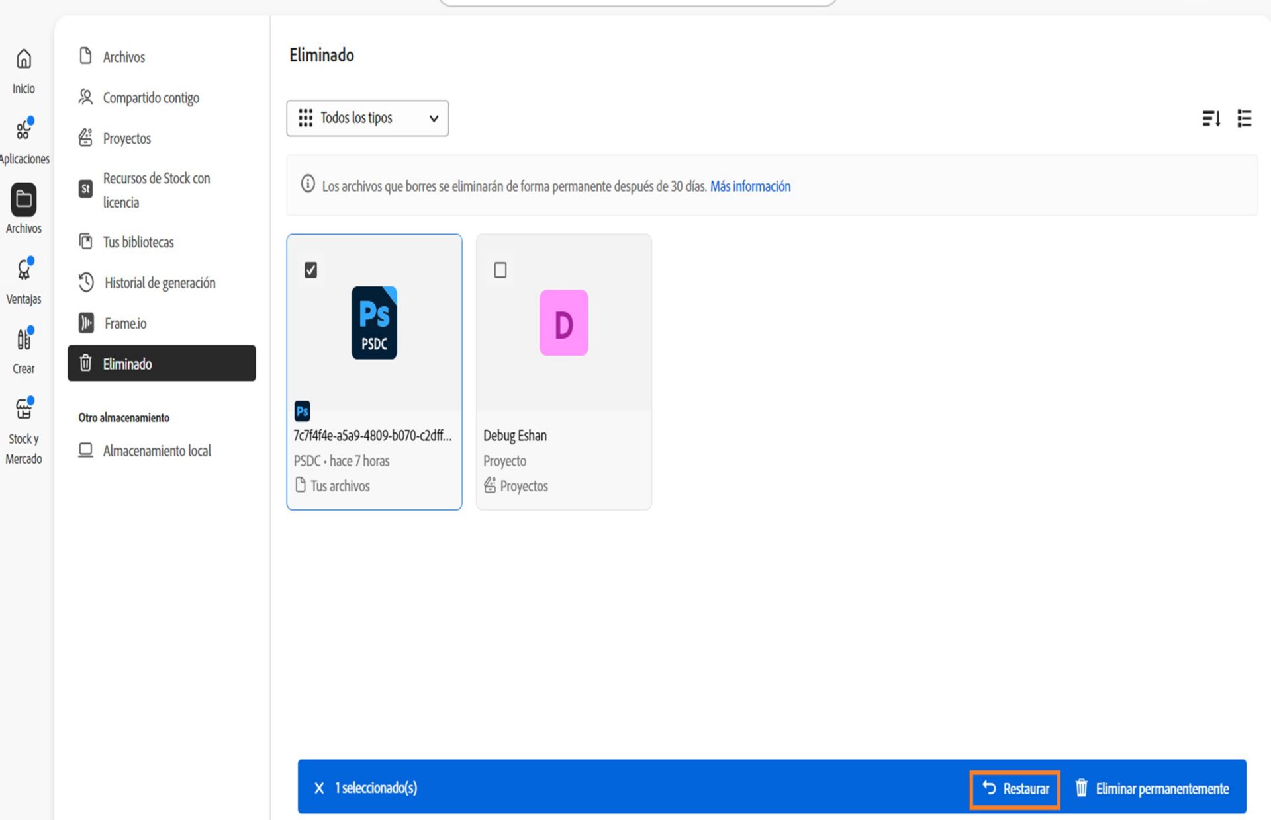The image size is (1271, 820).
Task: Click the info icon in banner
Action: (x=308, y=184)
